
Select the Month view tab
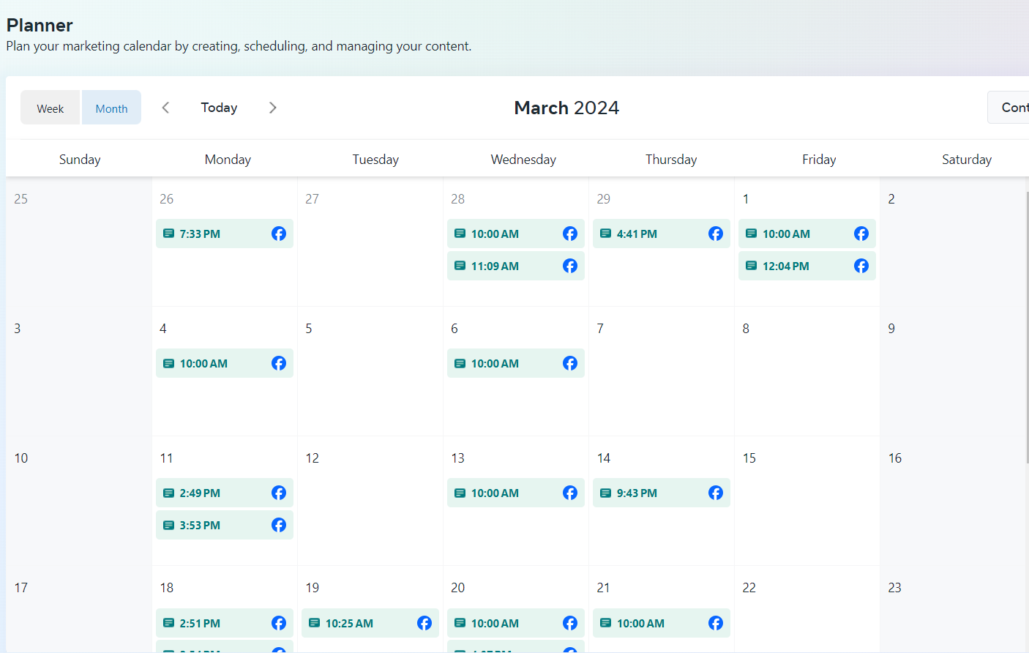click(111, 108)
